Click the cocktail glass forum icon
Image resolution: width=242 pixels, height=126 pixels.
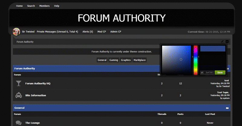pyautogui.click(x=18, y=83)
